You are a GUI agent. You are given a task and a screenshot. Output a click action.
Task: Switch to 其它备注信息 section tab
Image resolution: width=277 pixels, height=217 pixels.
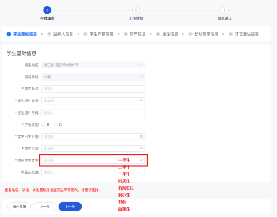(244, 34)
